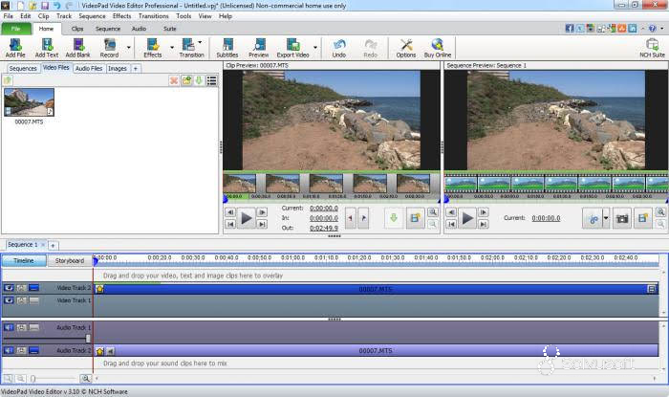This screenshot has width=669, height=397.
Task: Click the green arrow beside the clip In/Out flags
Action: 394,218
